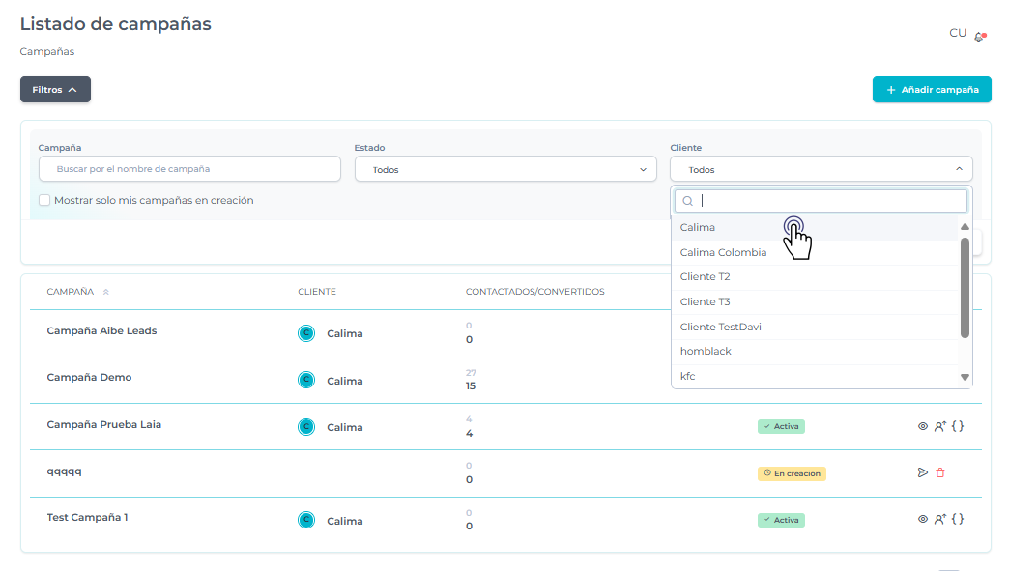
Task: Delete the qqqqq campaign with trash icon
Action: 940,472
